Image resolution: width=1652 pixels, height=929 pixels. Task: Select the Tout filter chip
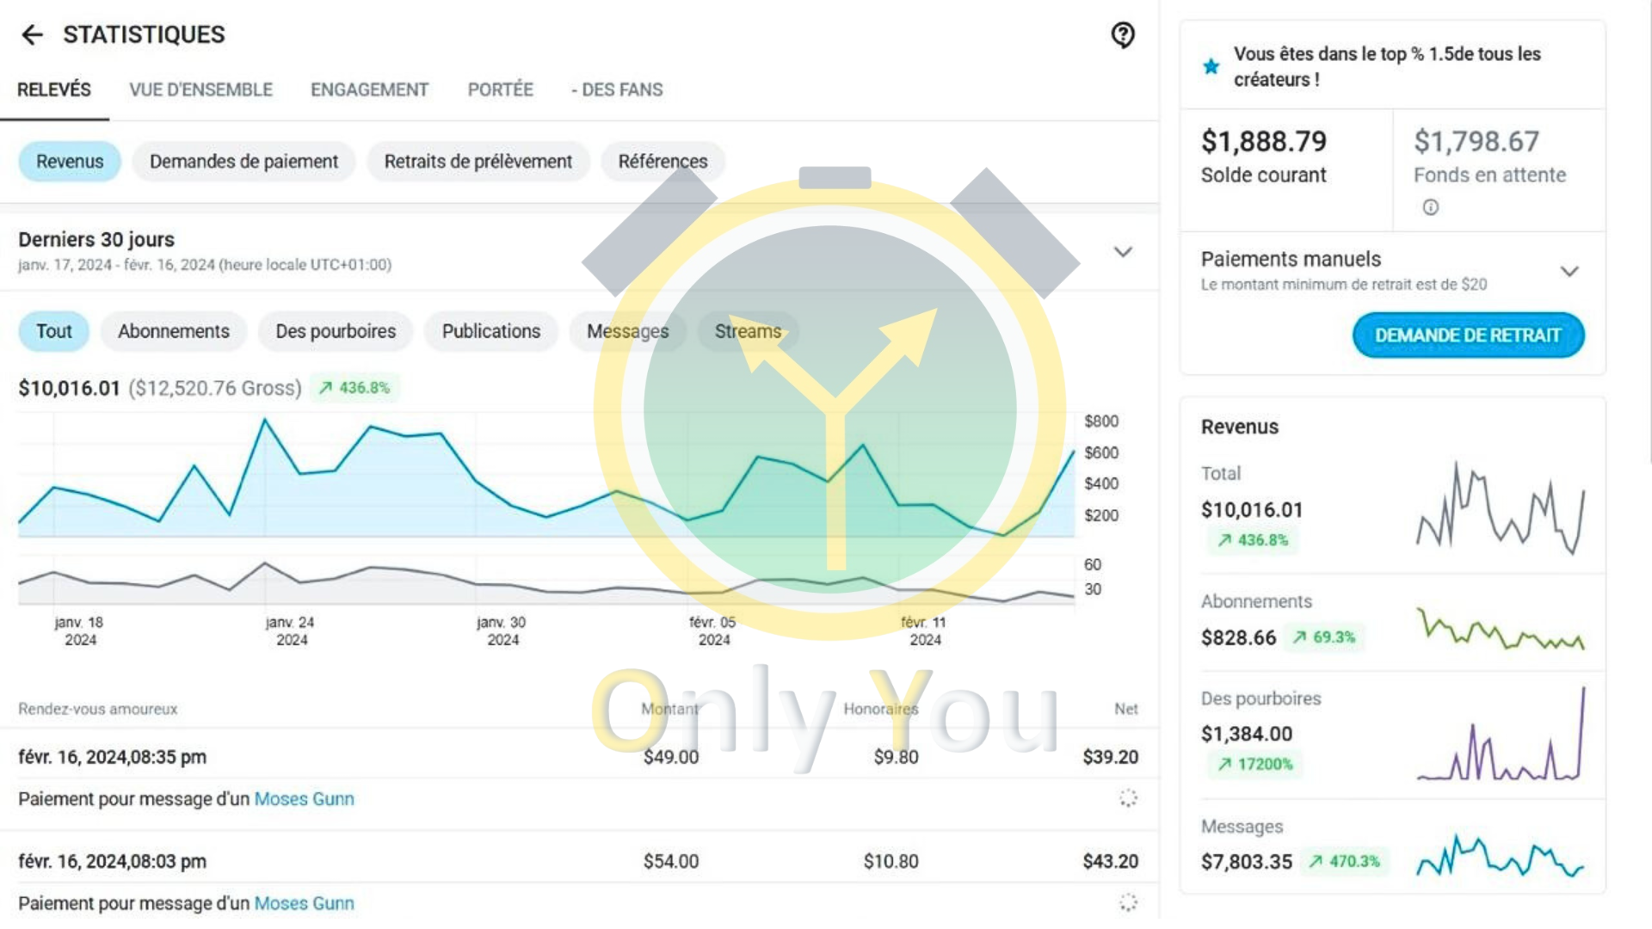click(53, 331)
